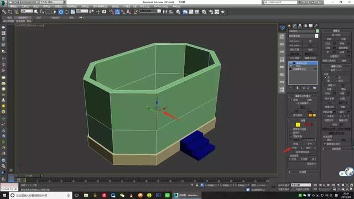This screenshot has width=354, height=199.
Task: Switch to the Motion command panel tab
Action: (305, 26)
